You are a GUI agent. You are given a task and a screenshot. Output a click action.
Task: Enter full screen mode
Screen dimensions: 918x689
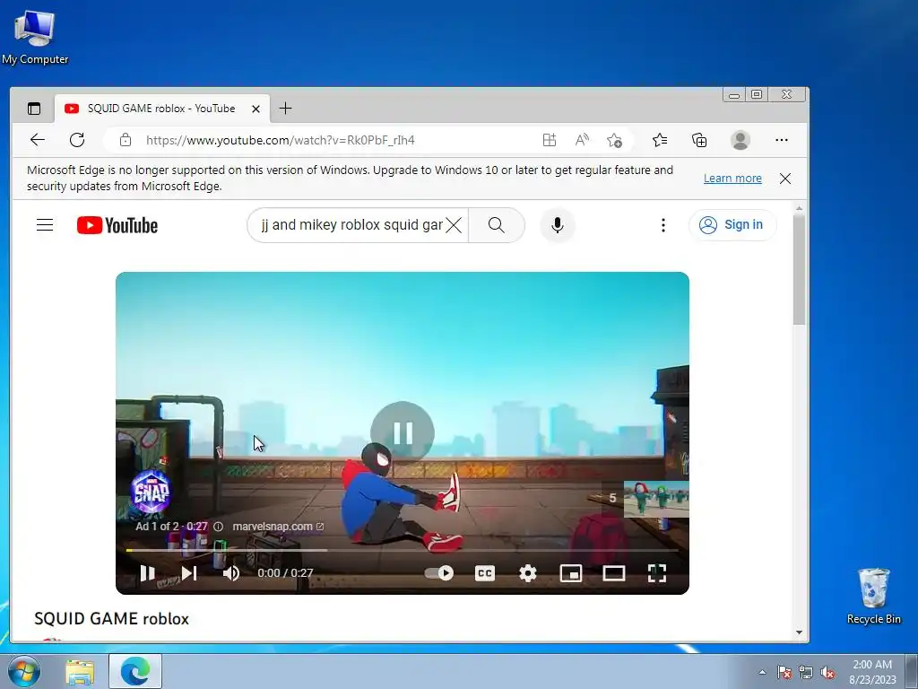coord(657,573)
